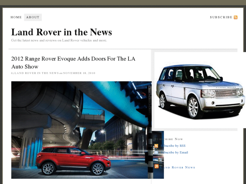The height and width of the screenshot is (184, 246).
Task: Open the About page tab
Action: [x=33, y=17]
